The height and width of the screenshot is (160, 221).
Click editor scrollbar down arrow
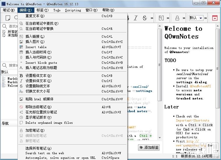click(x=160, y=138)
